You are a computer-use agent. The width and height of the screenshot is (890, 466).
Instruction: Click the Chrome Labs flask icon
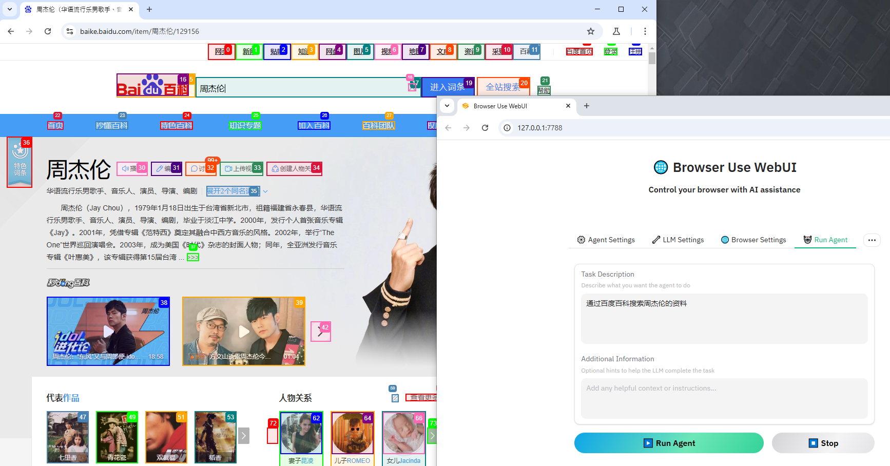point(616,31)
